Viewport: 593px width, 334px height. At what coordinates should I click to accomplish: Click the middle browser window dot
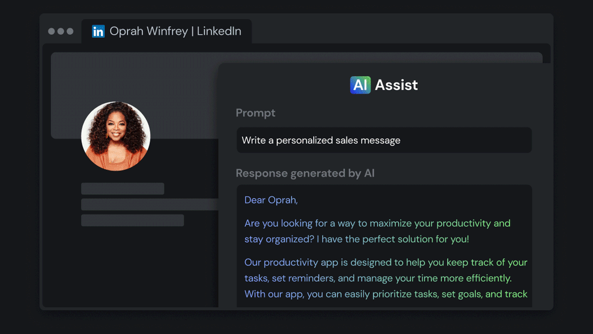(60, 31)
